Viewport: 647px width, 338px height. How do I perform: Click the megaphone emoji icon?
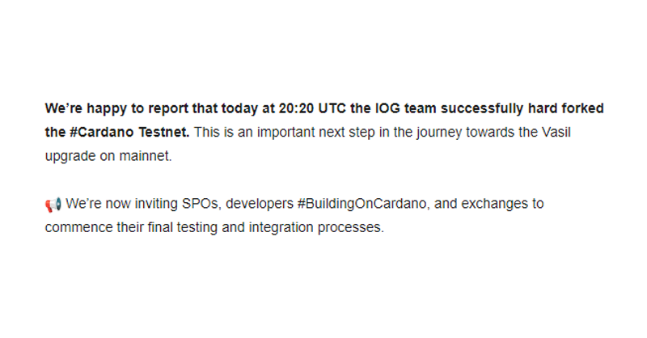pyautogui.click(x=53, y=205)
